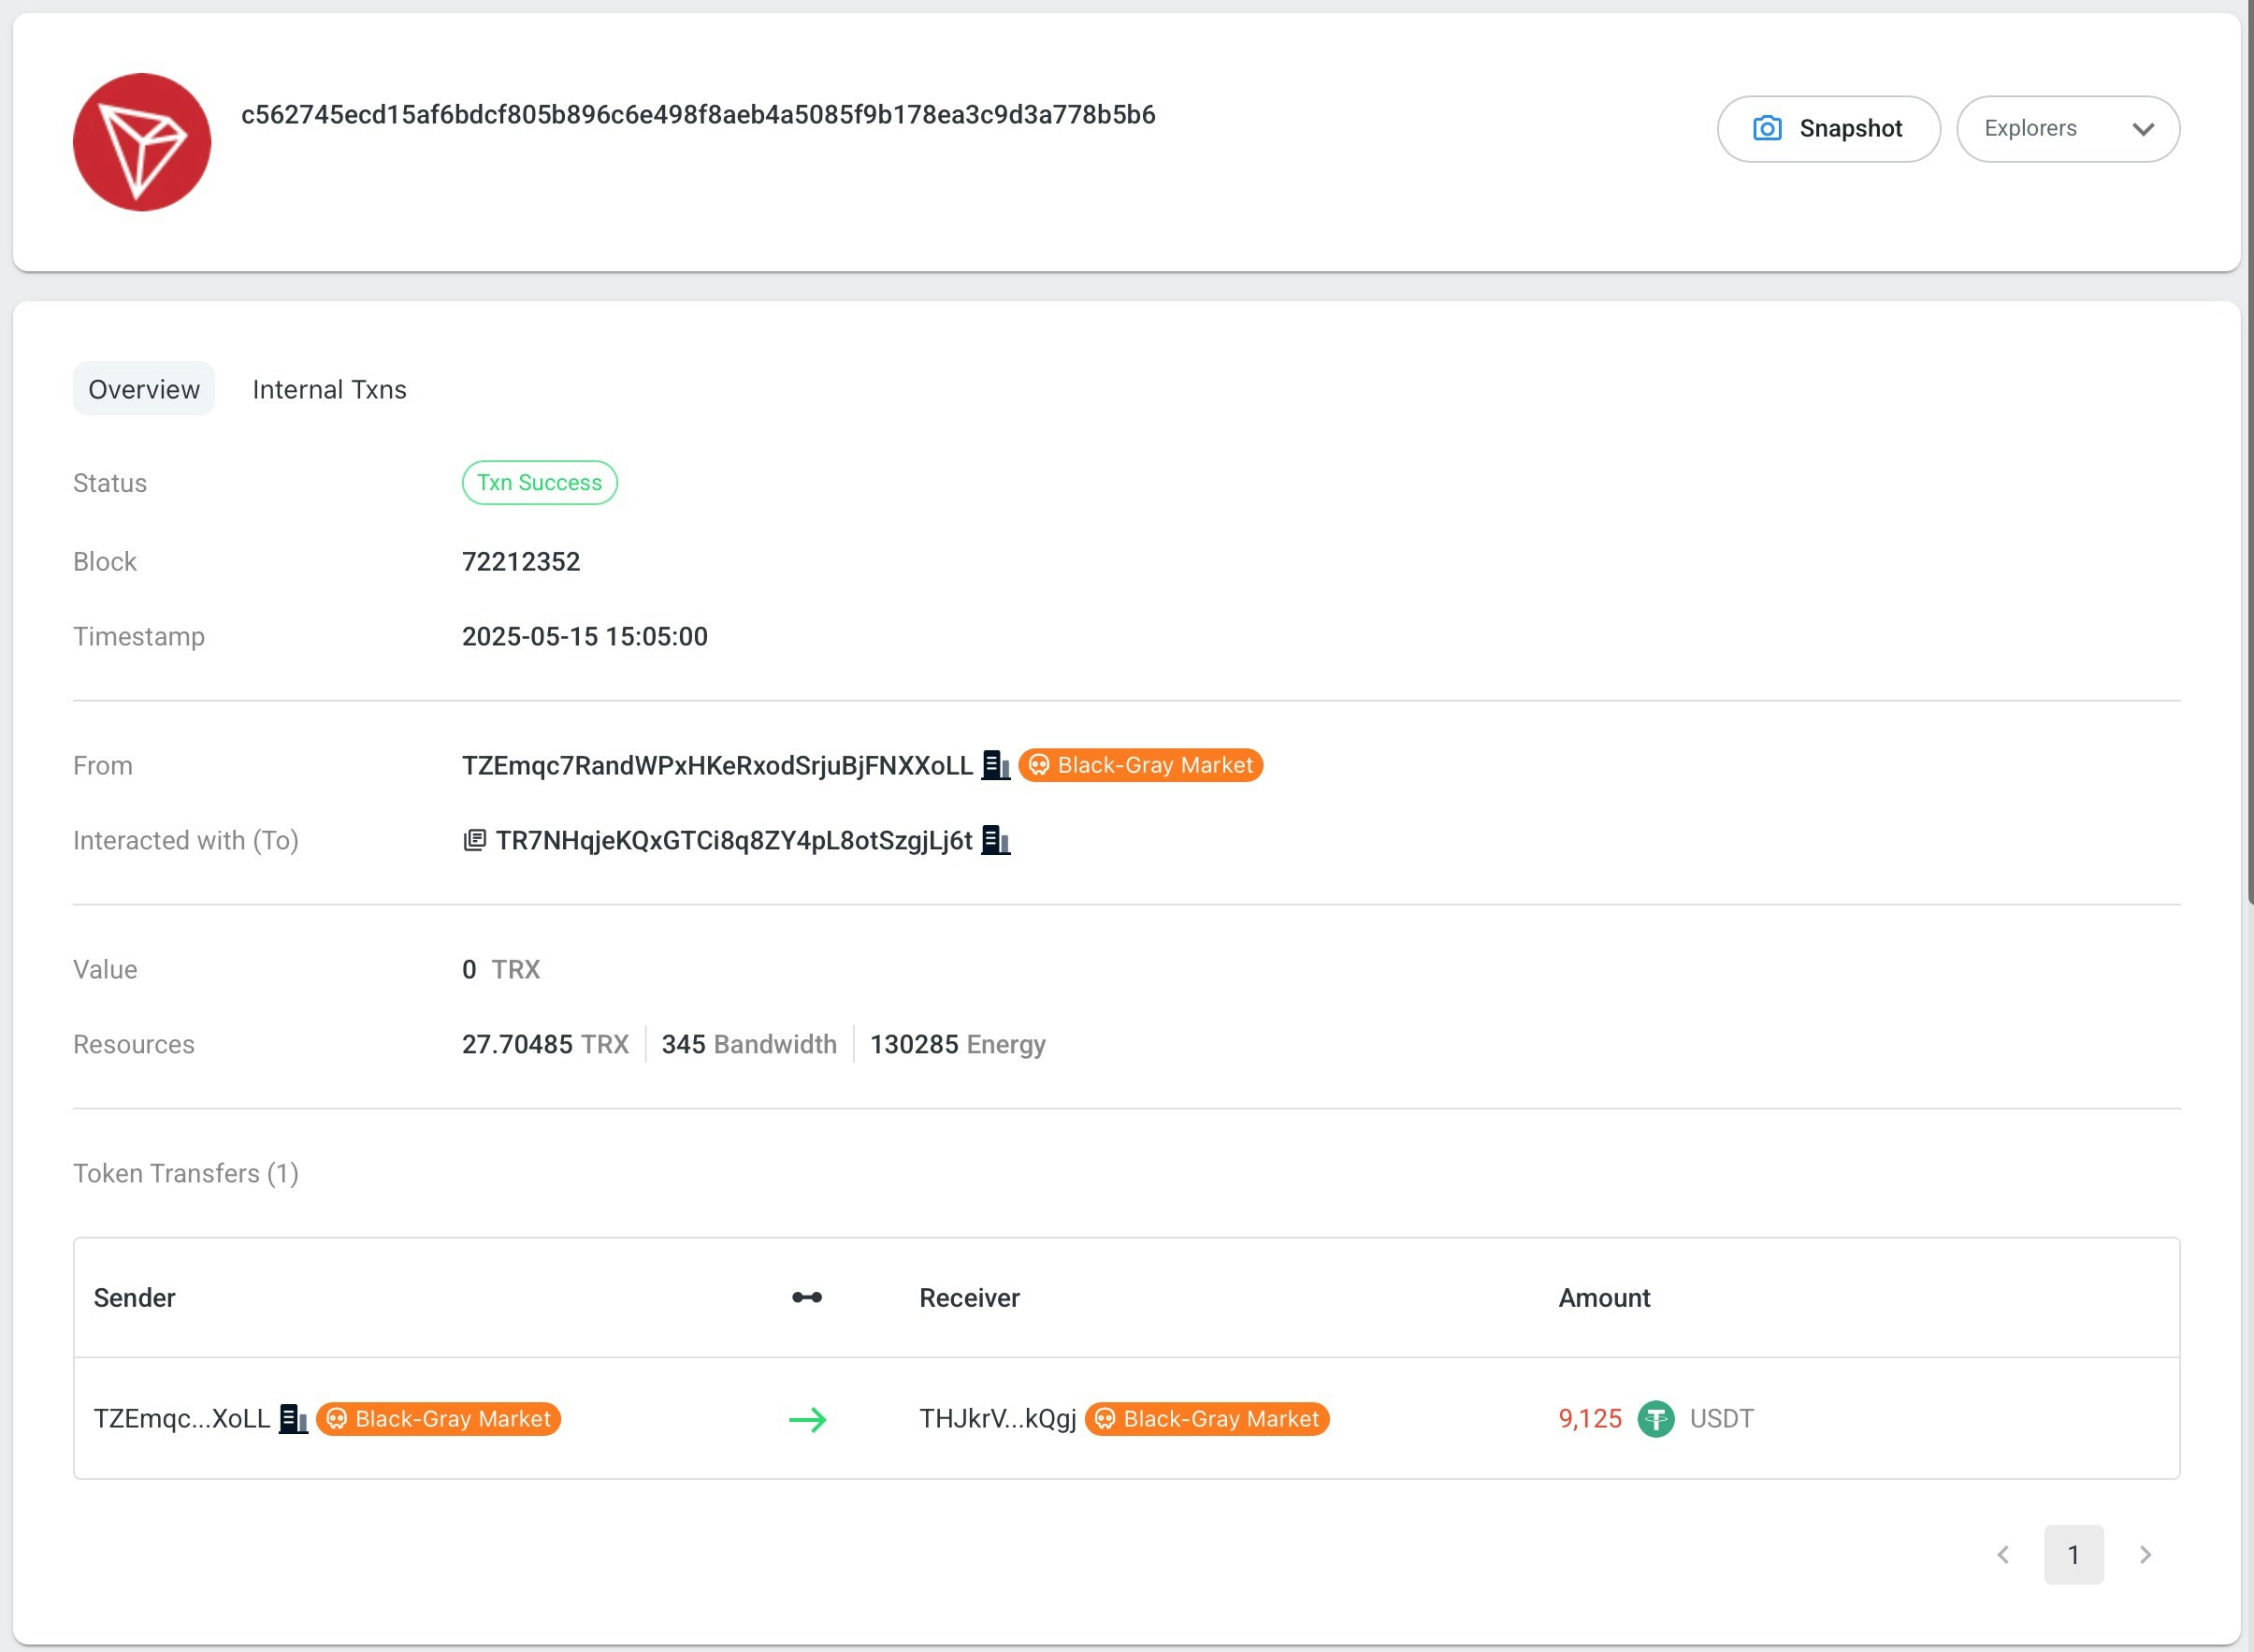Click building icon beside TZEmqc...XoLL sender
Image resolution: width=2254 pixels, height=1652 pixels.
point(292,1418)
